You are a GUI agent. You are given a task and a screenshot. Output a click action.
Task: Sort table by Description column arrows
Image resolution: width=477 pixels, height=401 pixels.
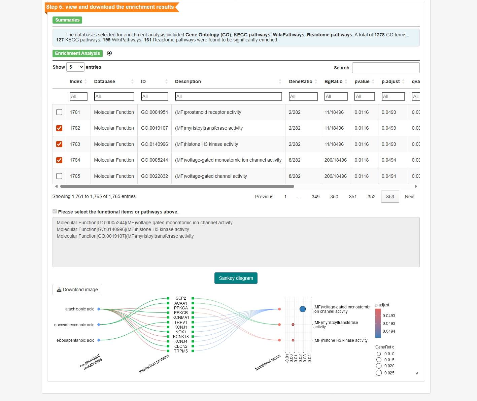(280, 81)
